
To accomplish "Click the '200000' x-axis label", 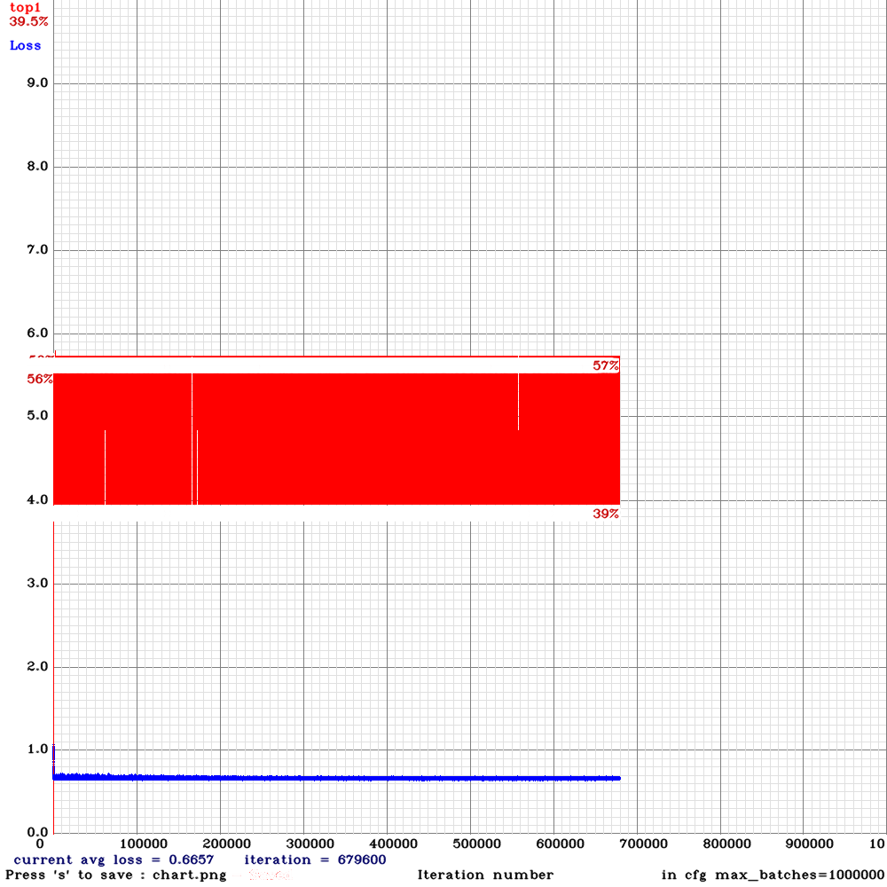I will tap(226, 844).
